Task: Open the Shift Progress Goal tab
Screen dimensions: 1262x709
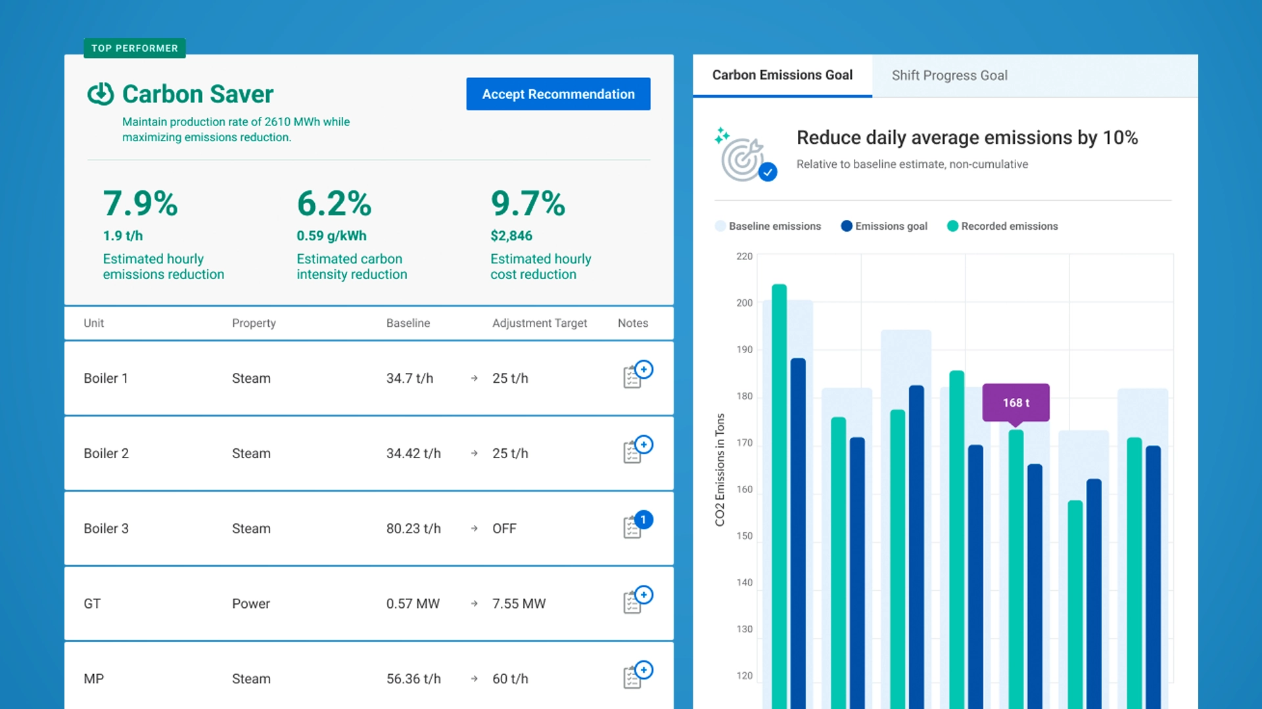Action: (949, 75)
